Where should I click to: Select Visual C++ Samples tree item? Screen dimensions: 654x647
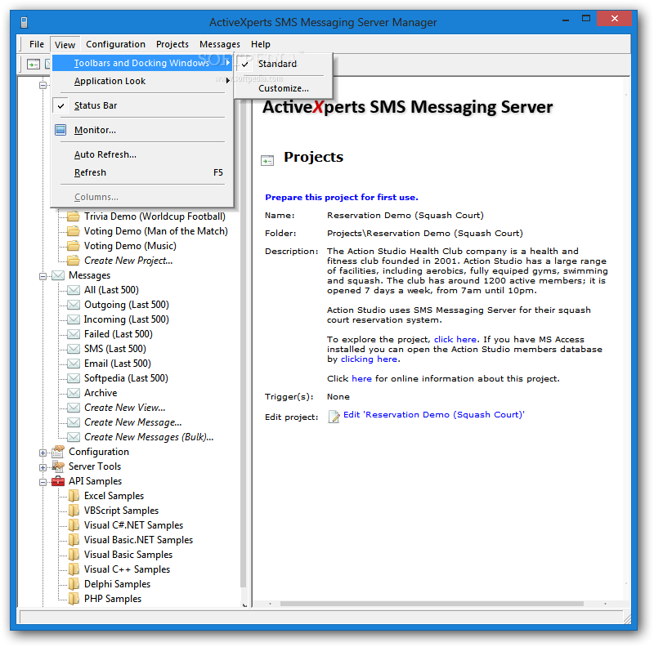pyautogui.click(x=127, y=569)
